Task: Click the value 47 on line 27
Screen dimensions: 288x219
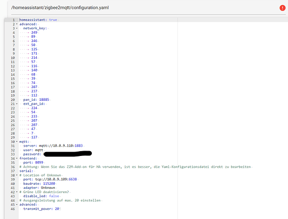Action: [x=33, y=129]
